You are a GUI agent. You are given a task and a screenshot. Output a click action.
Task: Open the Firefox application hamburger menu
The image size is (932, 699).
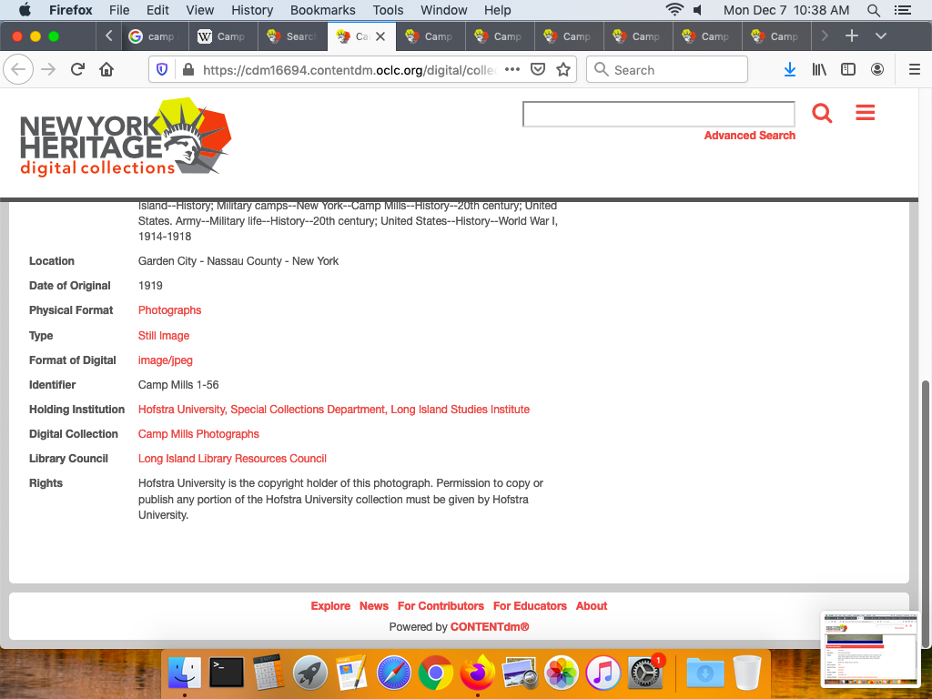pyautogui.click(x=915, y=70)
